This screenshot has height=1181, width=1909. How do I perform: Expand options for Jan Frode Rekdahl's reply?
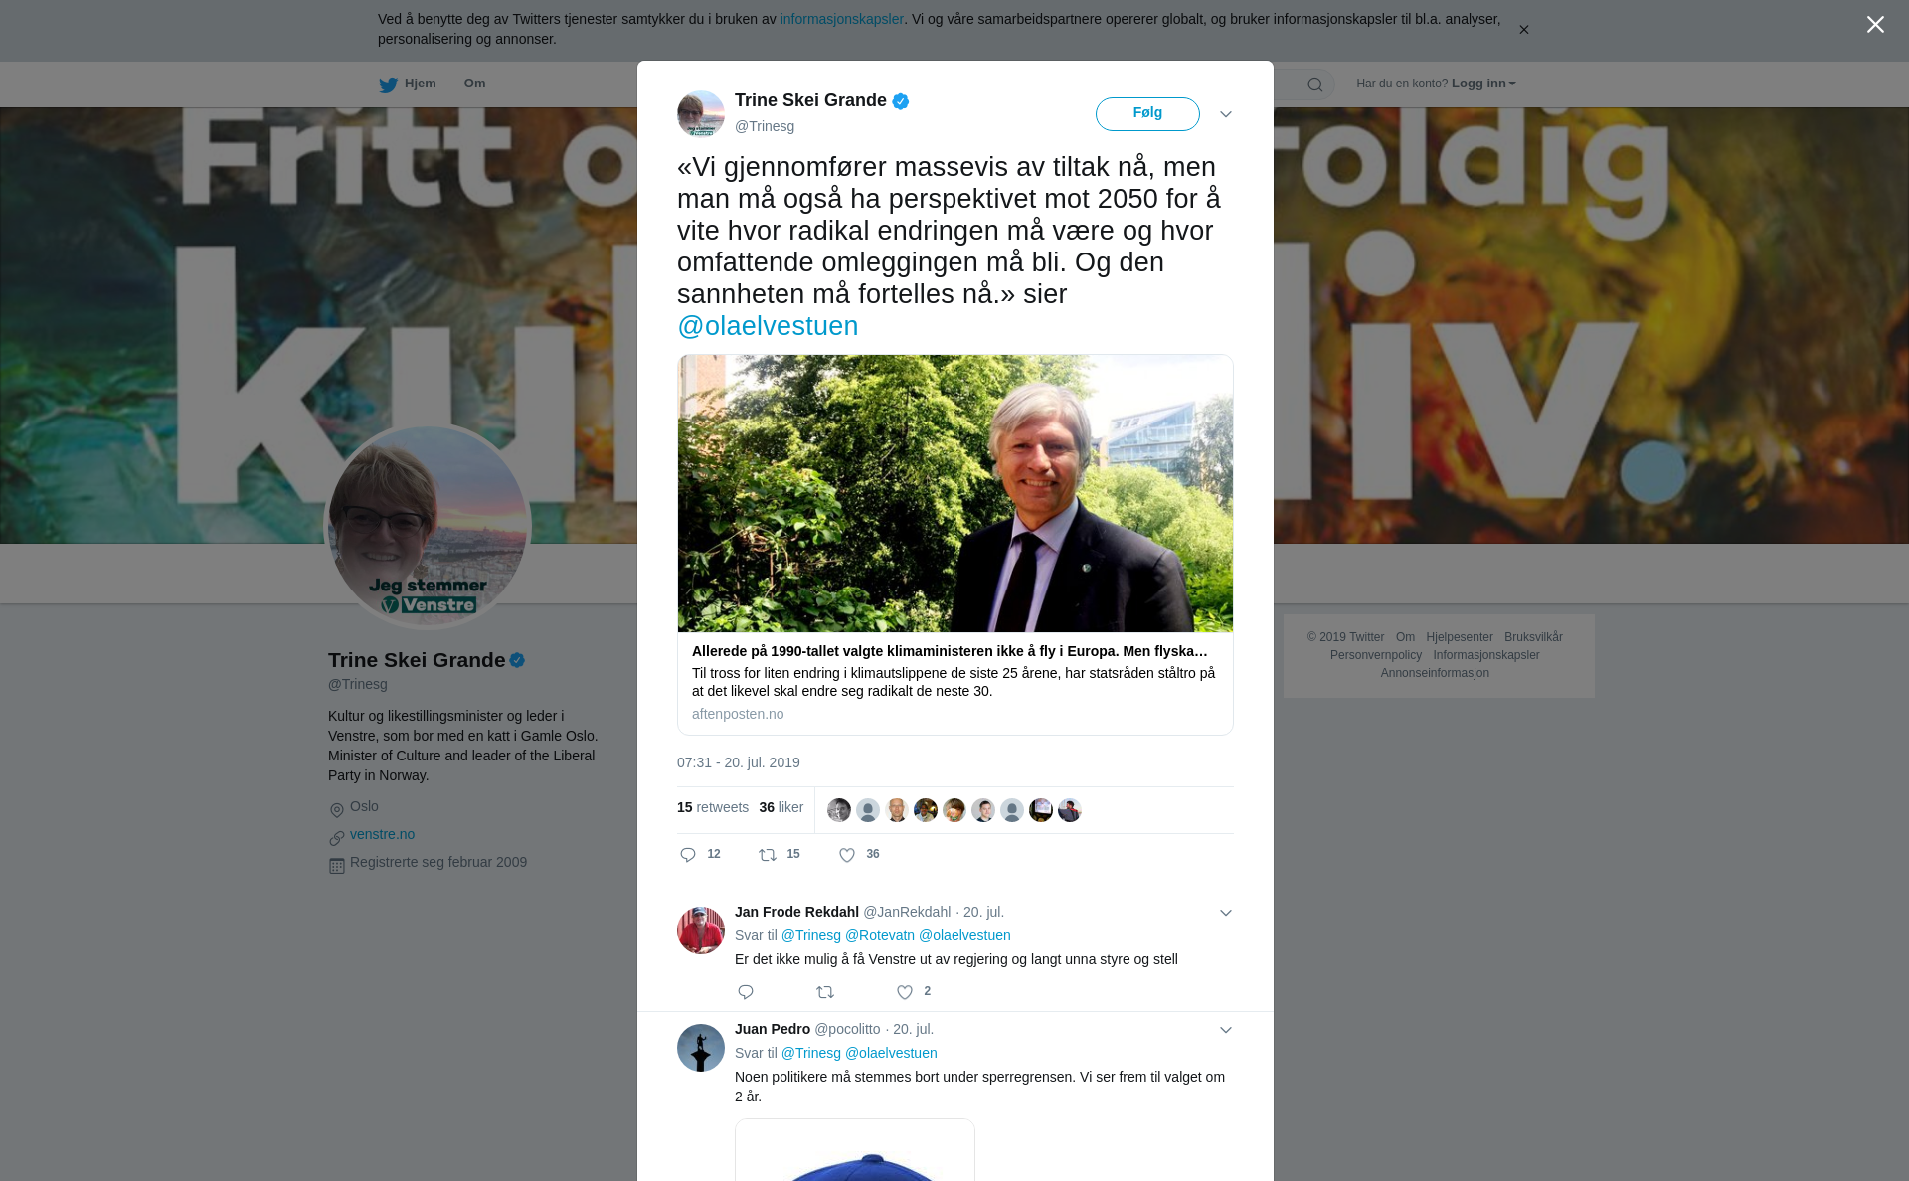[1226, 913]
